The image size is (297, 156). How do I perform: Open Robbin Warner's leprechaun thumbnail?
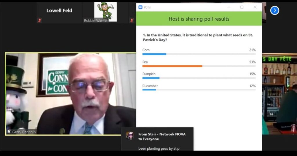pos(106,12)
